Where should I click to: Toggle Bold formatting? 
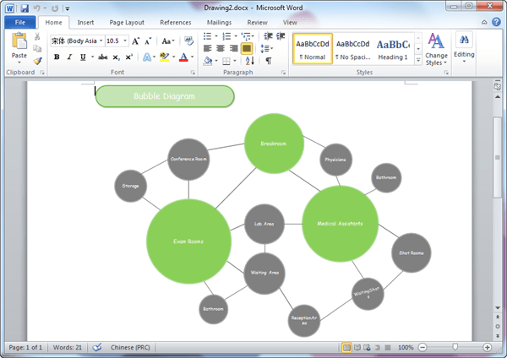click(57, 57)
